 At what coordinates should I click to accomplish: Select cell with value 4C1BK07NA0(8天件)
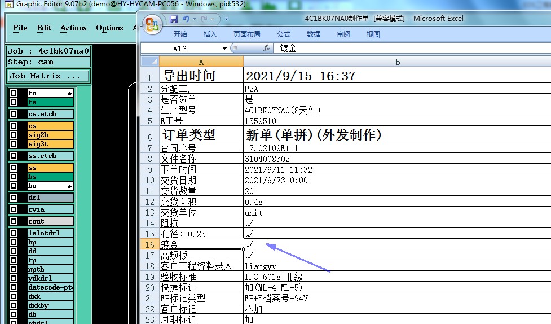[397, 110]
